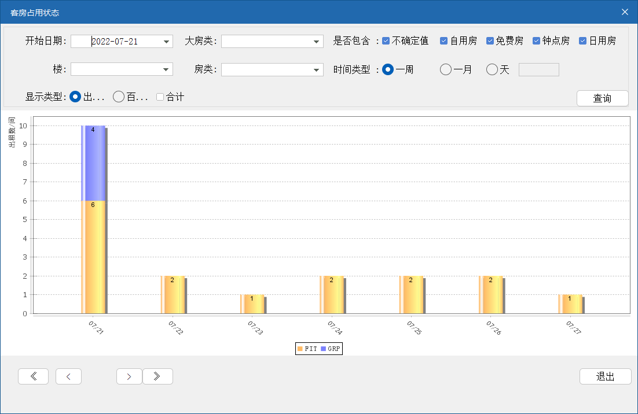Expand the 房类 dropdown
This screenshot has height=414, width=638.
point(316,69)
